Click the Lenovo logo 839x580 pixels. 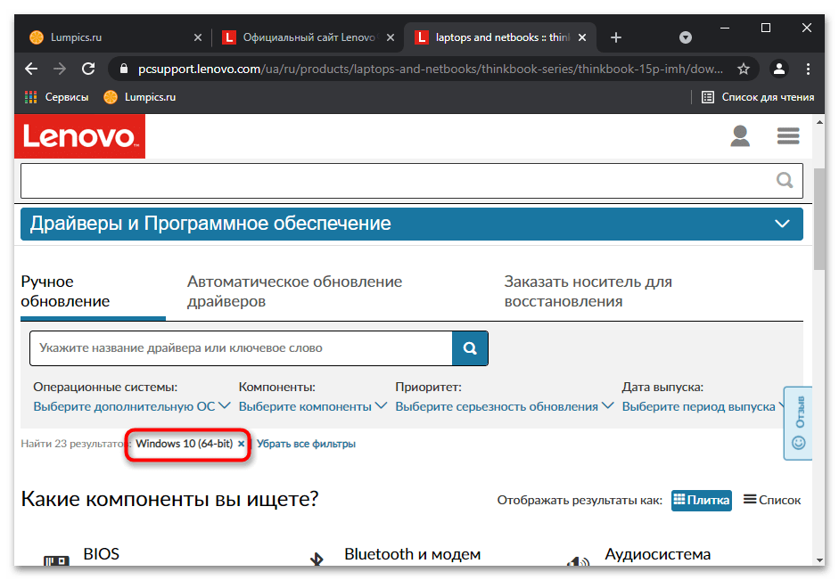[79, 136]
